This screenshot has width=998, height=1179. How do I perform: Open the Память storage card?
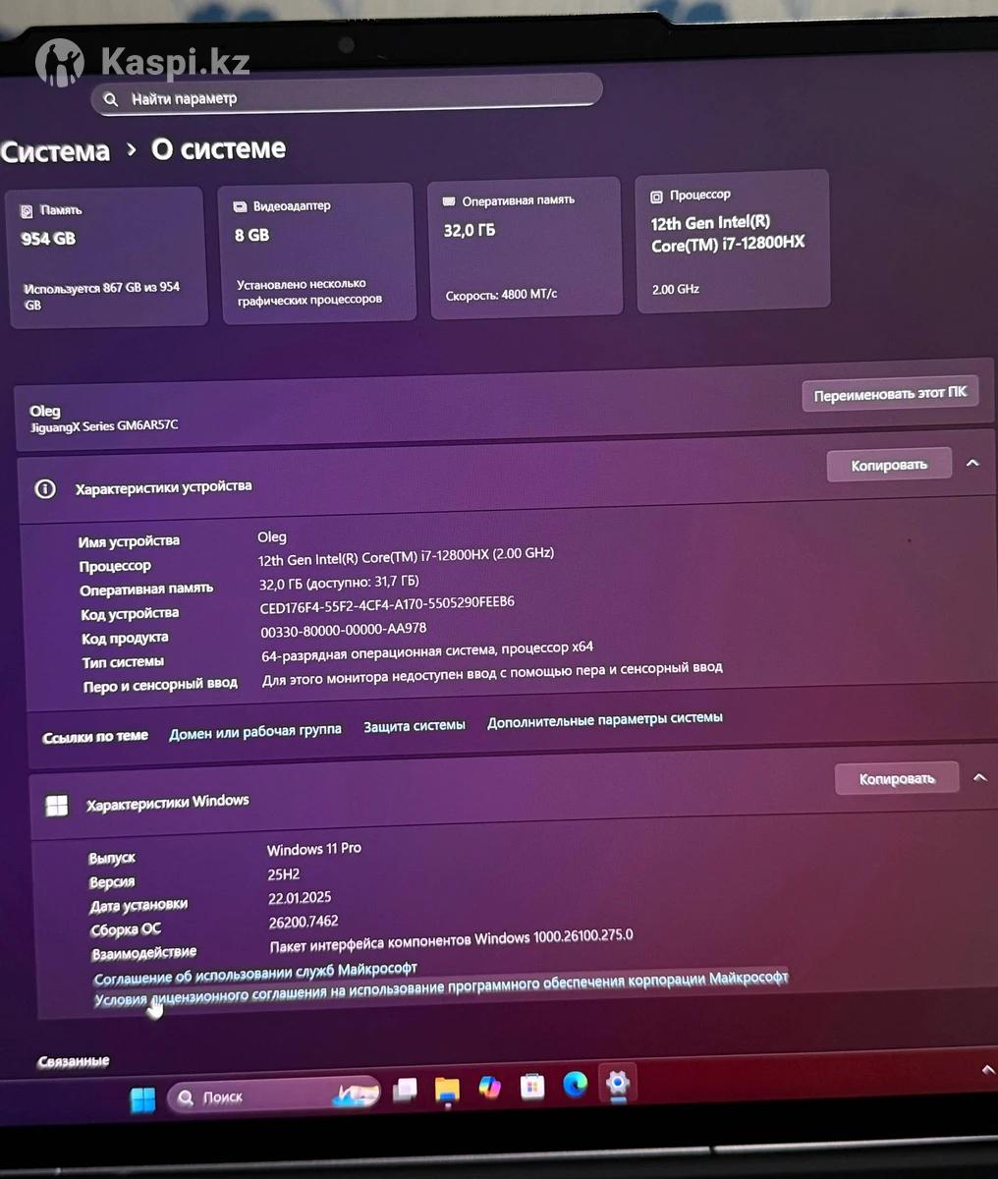[106, 255]
